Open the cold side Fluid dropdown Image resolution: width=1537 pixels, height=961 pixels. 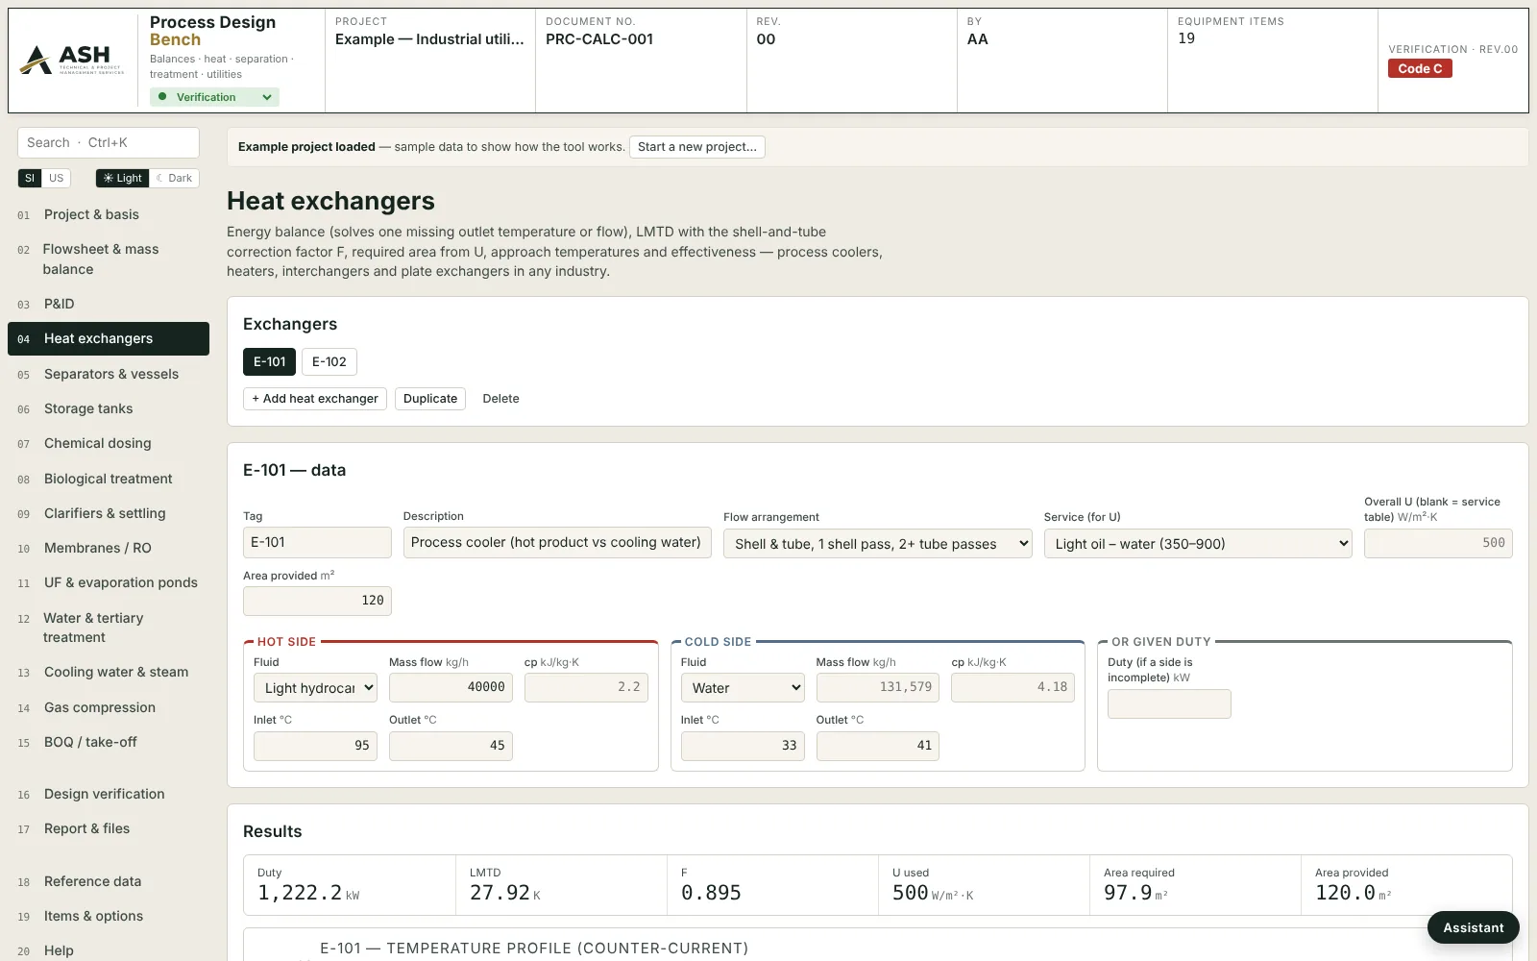pos(743,688)
